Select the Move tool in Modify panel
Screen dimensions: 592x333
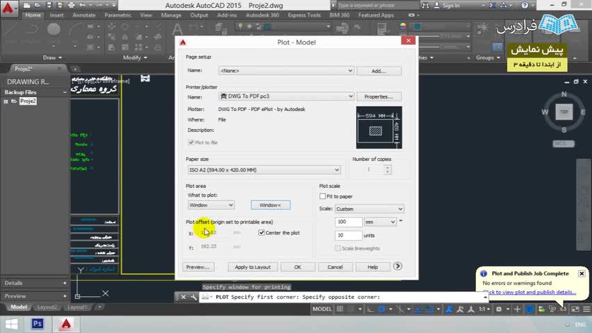point(112,26)
